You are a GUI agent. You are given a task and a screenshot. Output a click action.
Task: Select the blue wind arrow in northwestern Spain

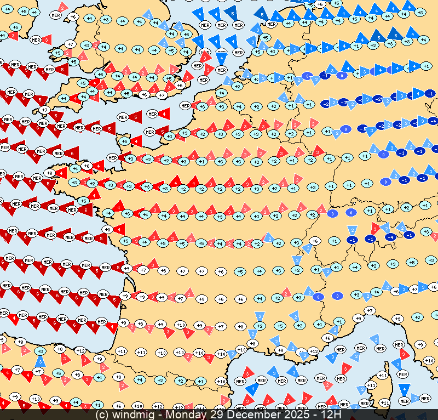(40, 362)
